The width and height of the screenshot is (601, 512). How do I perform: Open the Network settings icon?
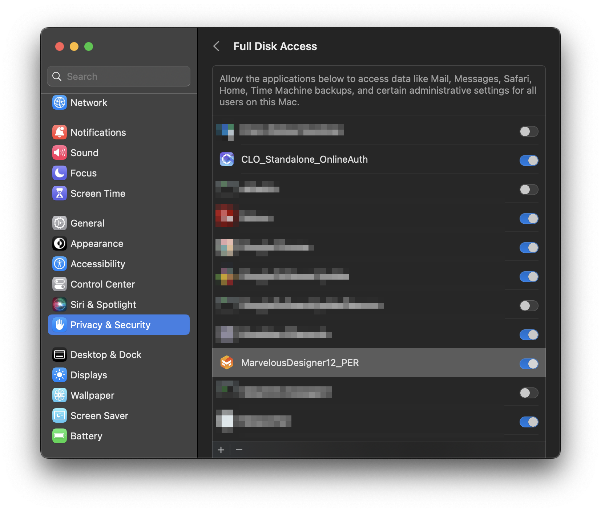click(59, 103)
